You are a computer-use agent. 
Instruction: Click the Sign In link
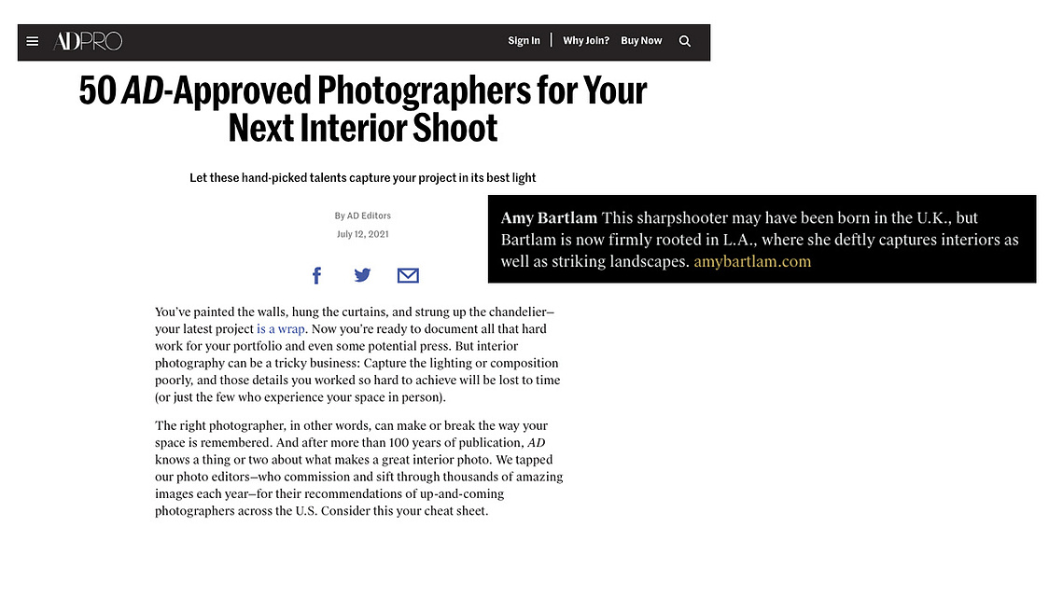point(525,41)
